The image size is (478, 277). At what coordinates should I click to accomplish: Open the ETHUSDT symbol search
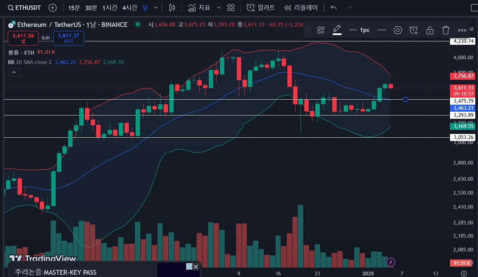24,7
